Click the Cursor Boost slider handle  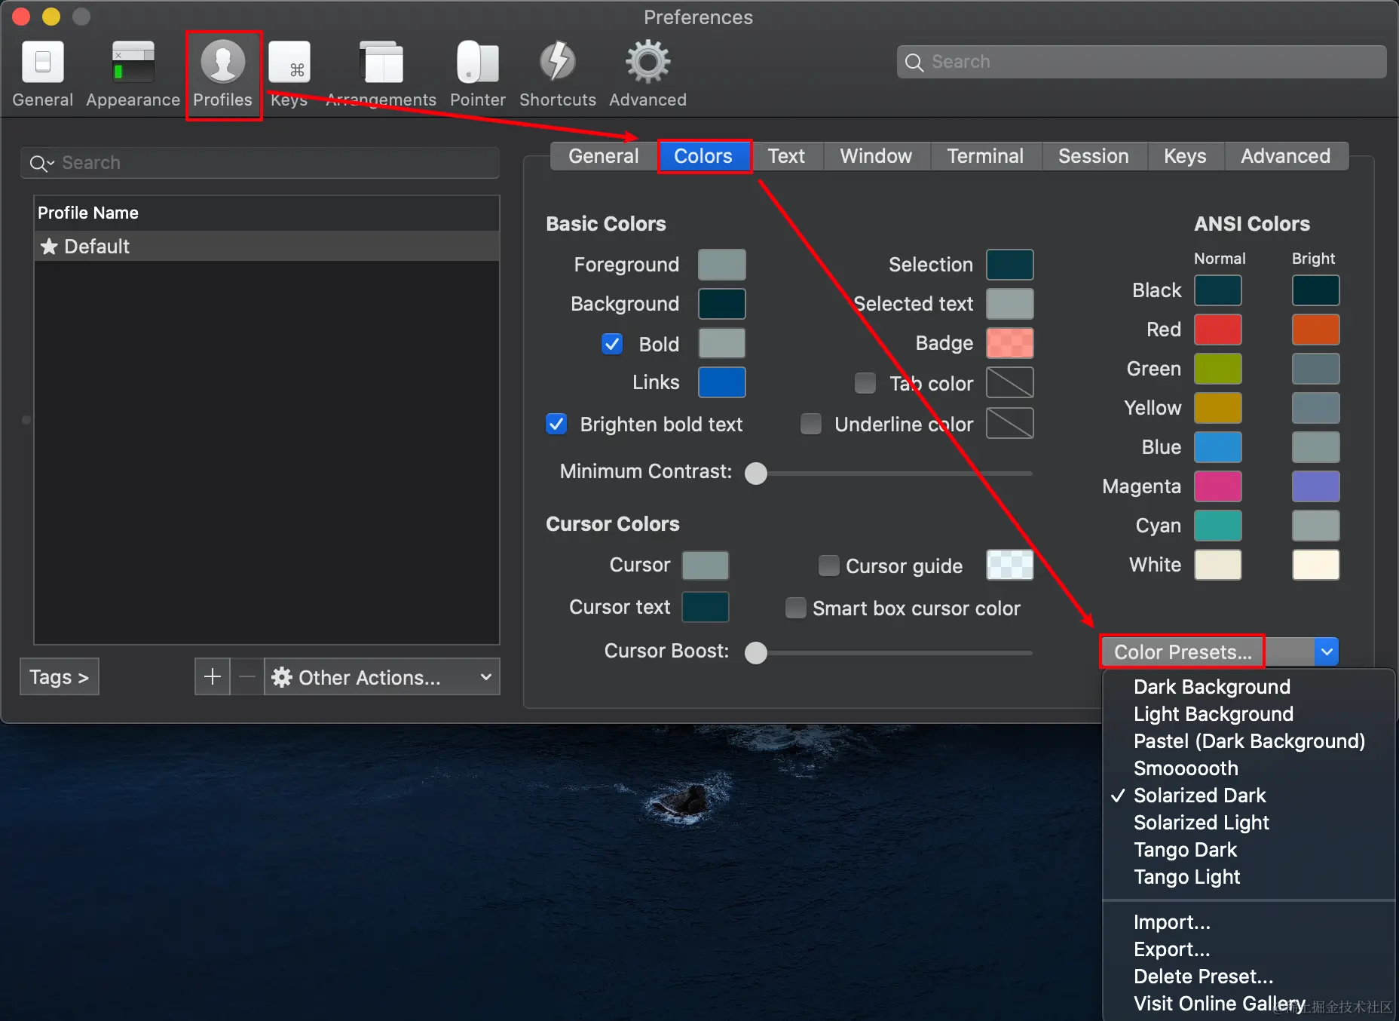(x=756, y=653)
